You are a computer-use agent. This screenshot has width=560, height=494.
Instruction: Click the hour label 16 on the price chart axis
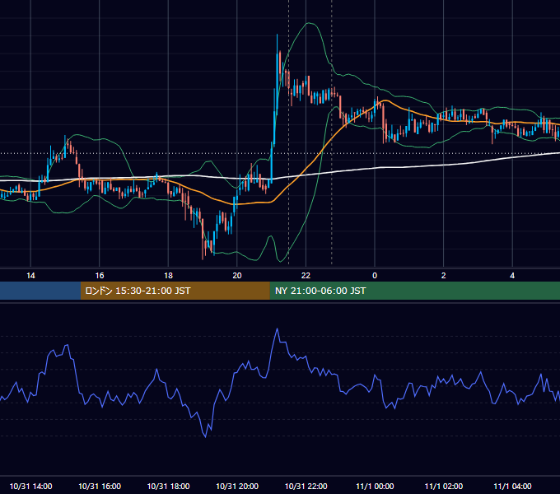(x=100, y=276)
